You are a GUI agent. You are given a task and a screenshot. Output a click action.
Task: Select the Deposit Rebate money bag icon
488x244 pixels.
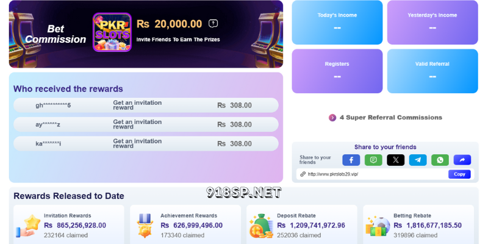pos(261,226)
